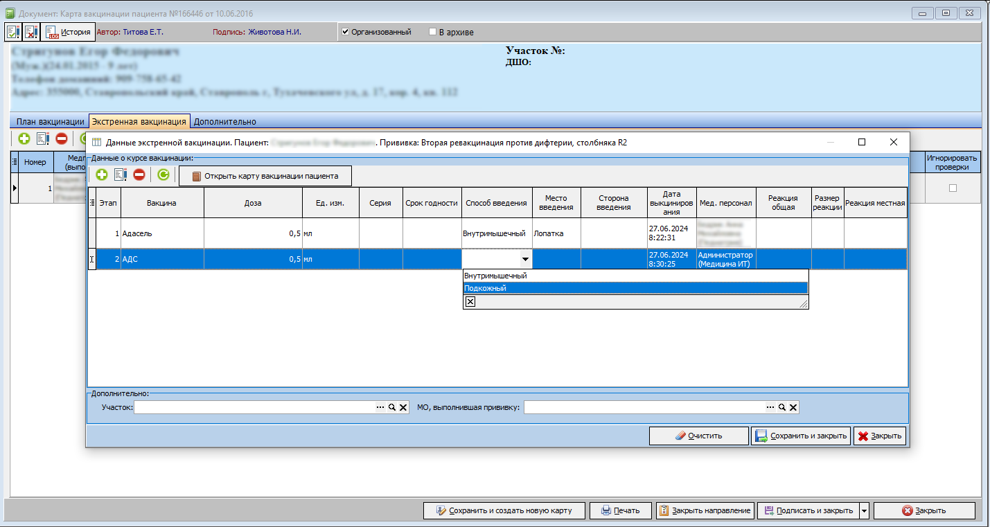Click the Способ введения column header
The image size is (990, 527).
(x=497, y=203)
